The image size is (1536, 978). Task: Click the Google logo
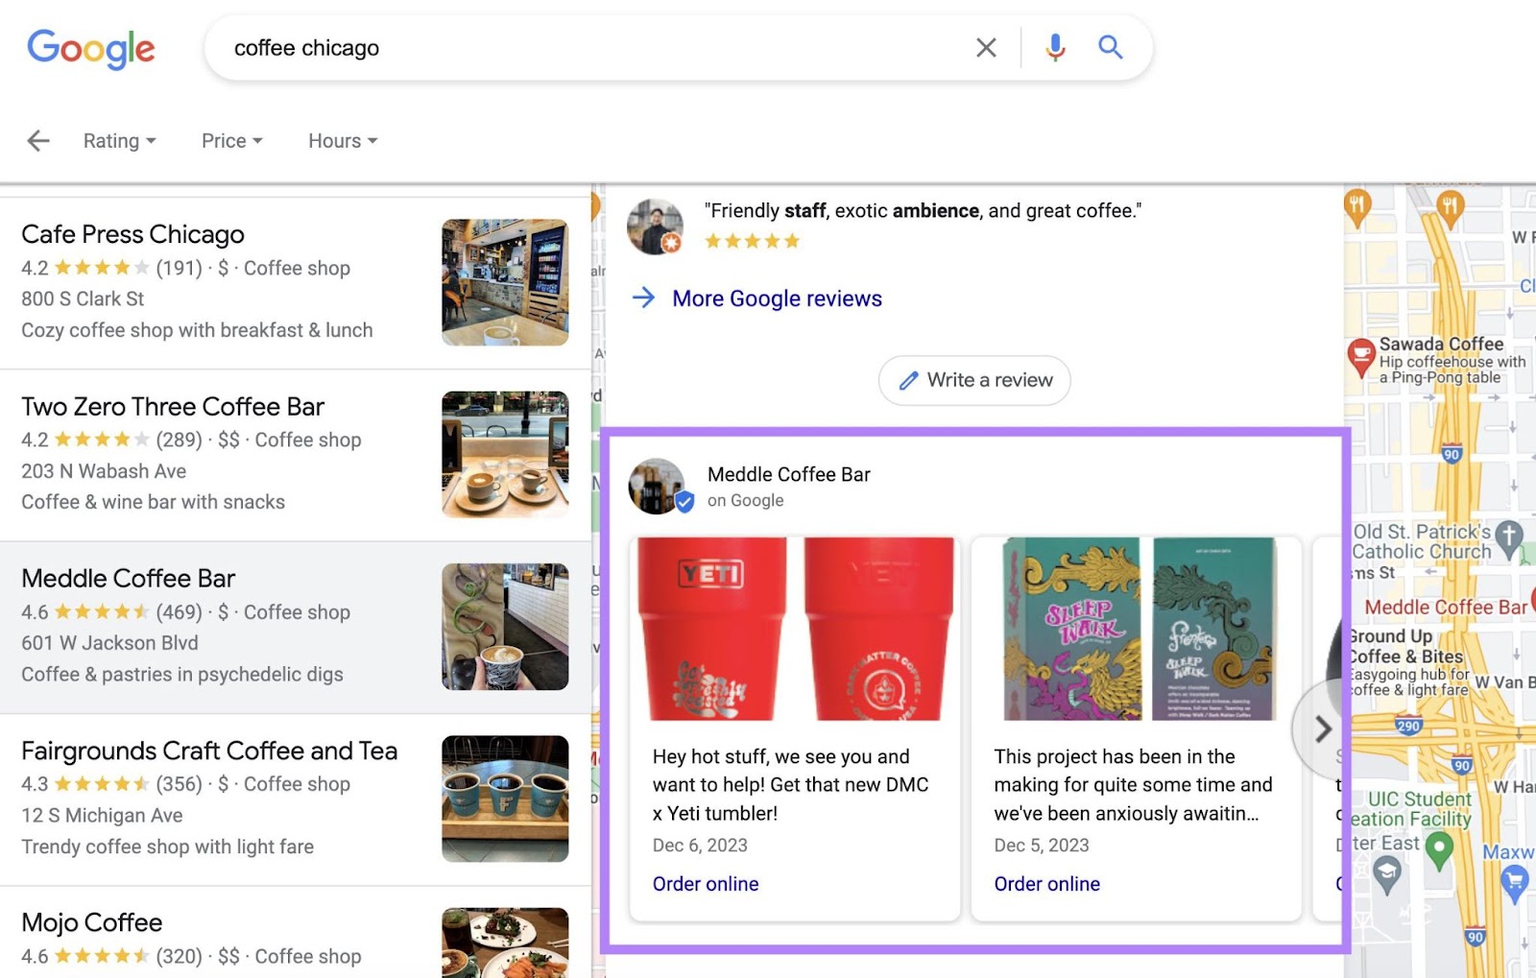[x=91, y=48]
